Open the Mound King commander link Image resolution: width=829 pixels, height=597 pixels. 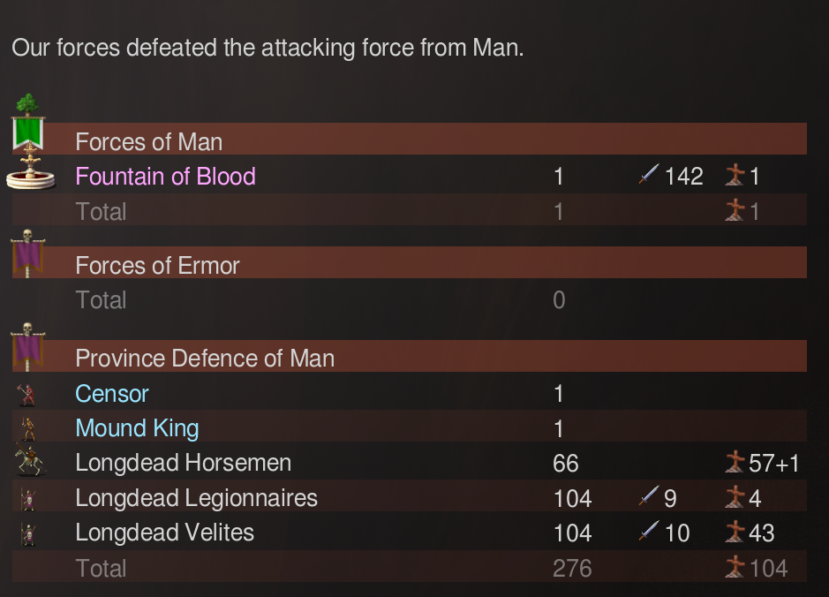(x=137, y=428)
